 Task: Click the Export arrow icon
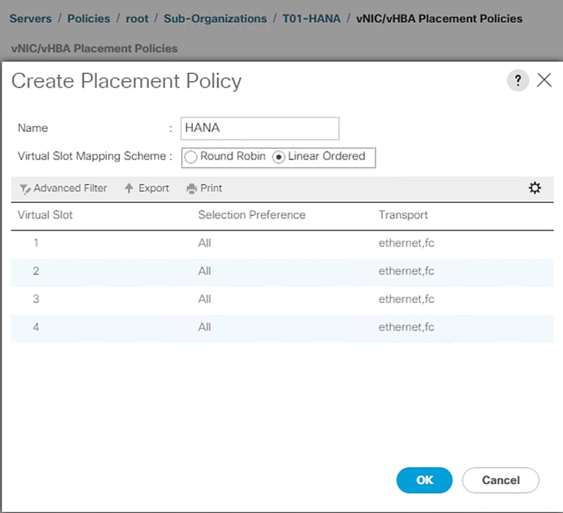(129, 189)
